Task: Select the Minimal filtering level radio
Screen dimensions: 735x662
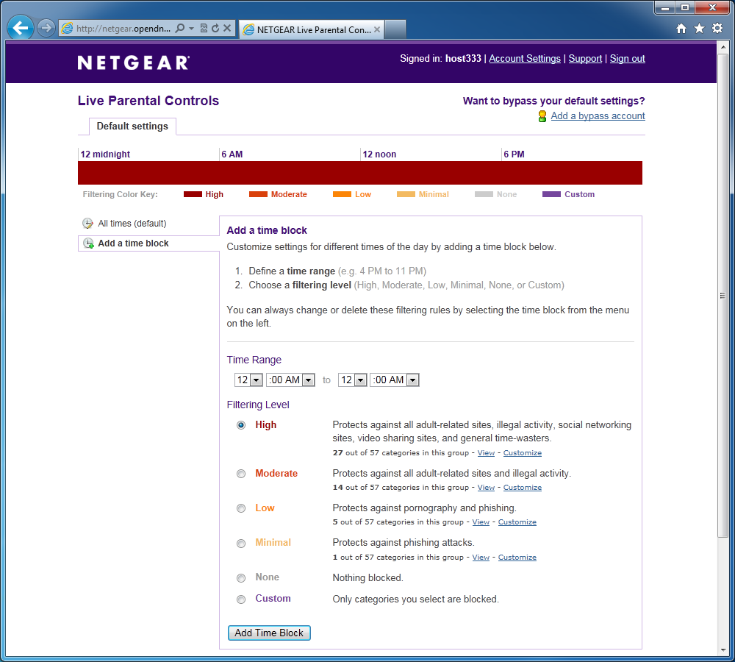Action: (x=241, y=544)
